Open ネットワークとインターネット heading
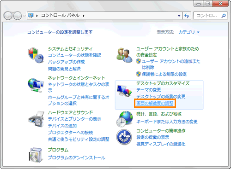 click(x=76, y=78)
